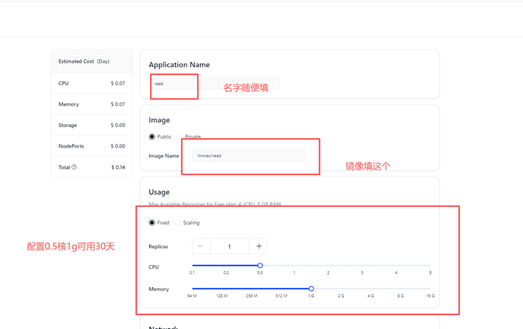This screenshot has width=523, height=329.
Task: Set CPU slider to 1 core
Action: pos(294,265)
